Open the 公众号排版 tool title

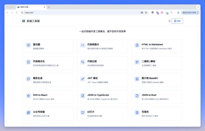click(x=39, y=112)
